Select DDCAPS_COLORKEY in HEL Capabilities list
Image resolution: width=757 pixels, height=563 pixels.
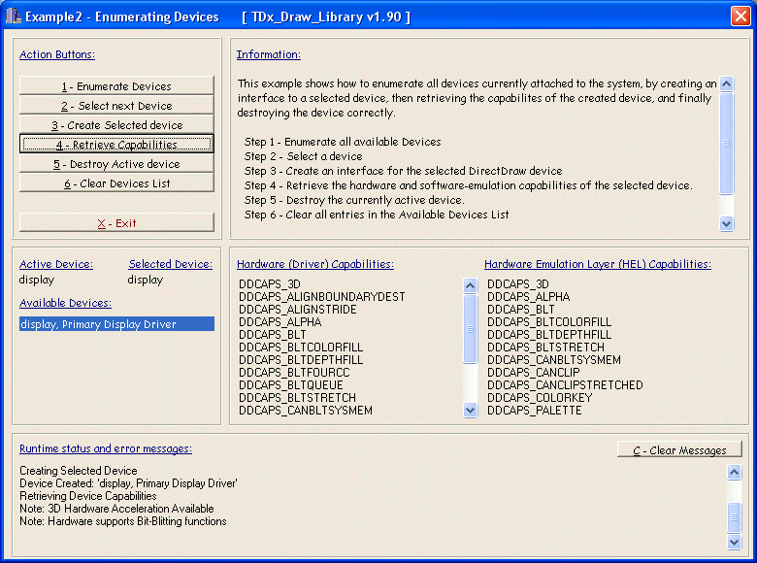(532, 398)
